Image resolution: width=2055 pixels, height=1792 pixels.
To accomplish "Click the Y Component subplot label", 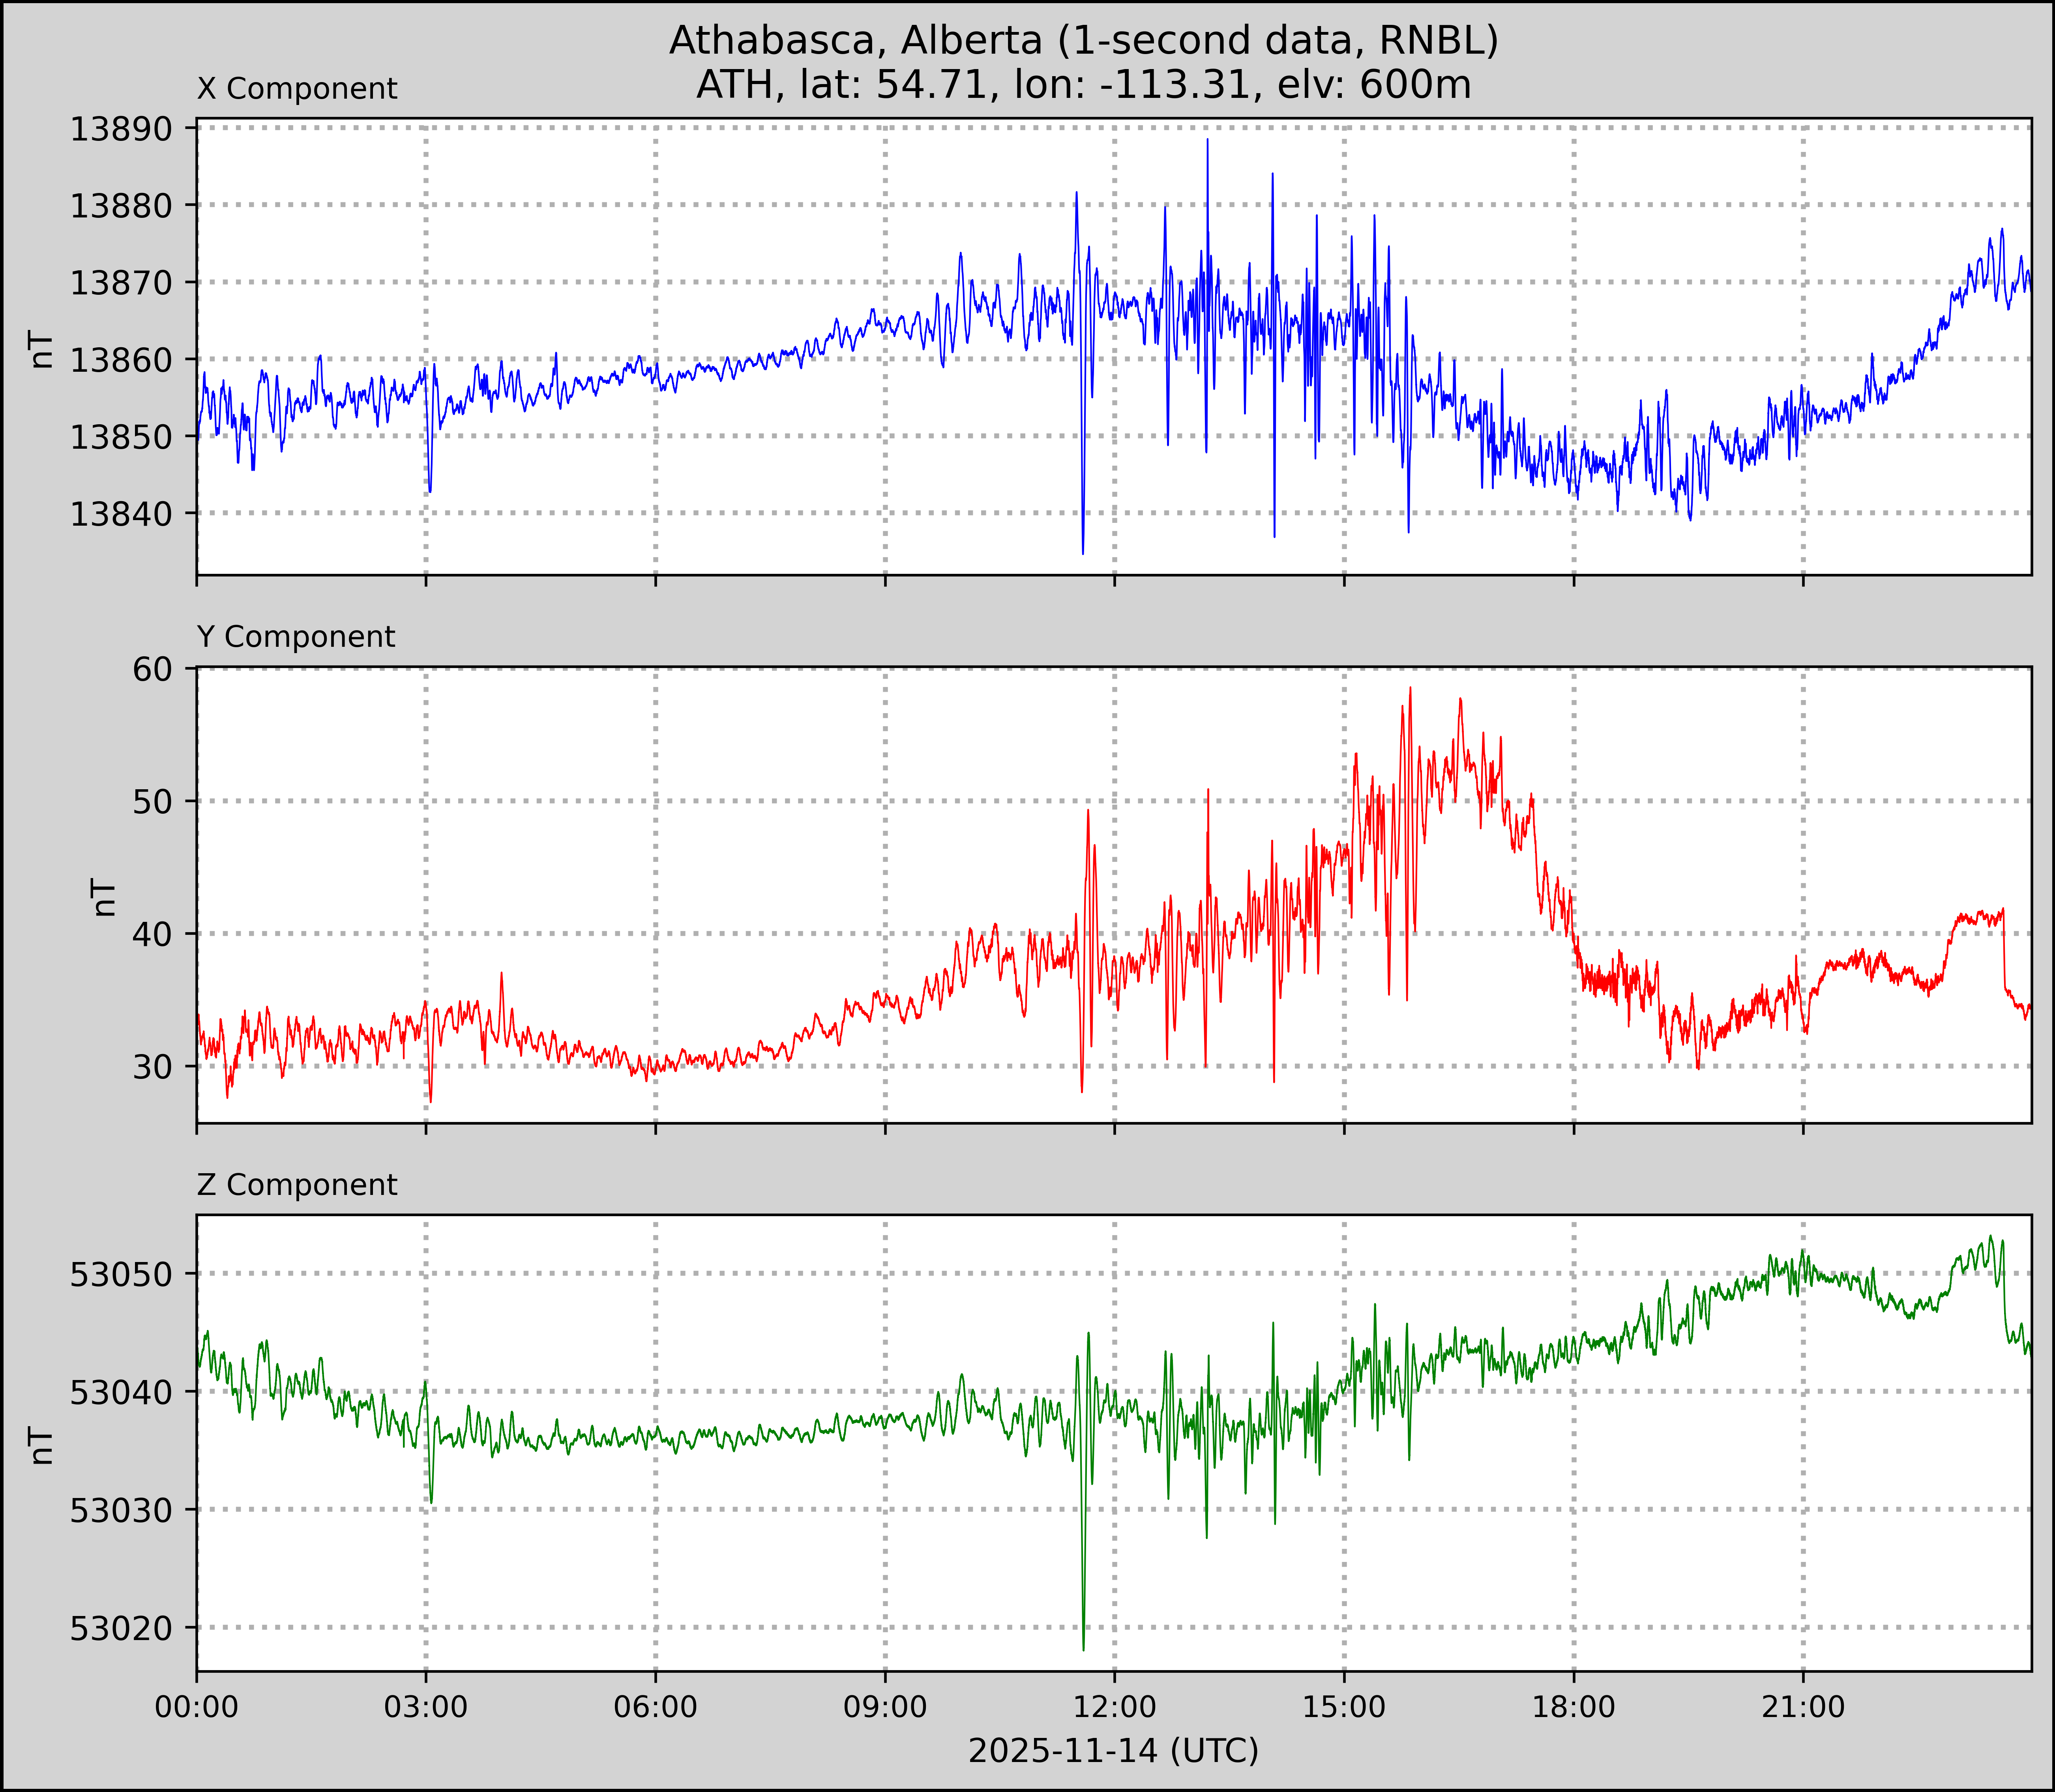I will pos(296,637).
